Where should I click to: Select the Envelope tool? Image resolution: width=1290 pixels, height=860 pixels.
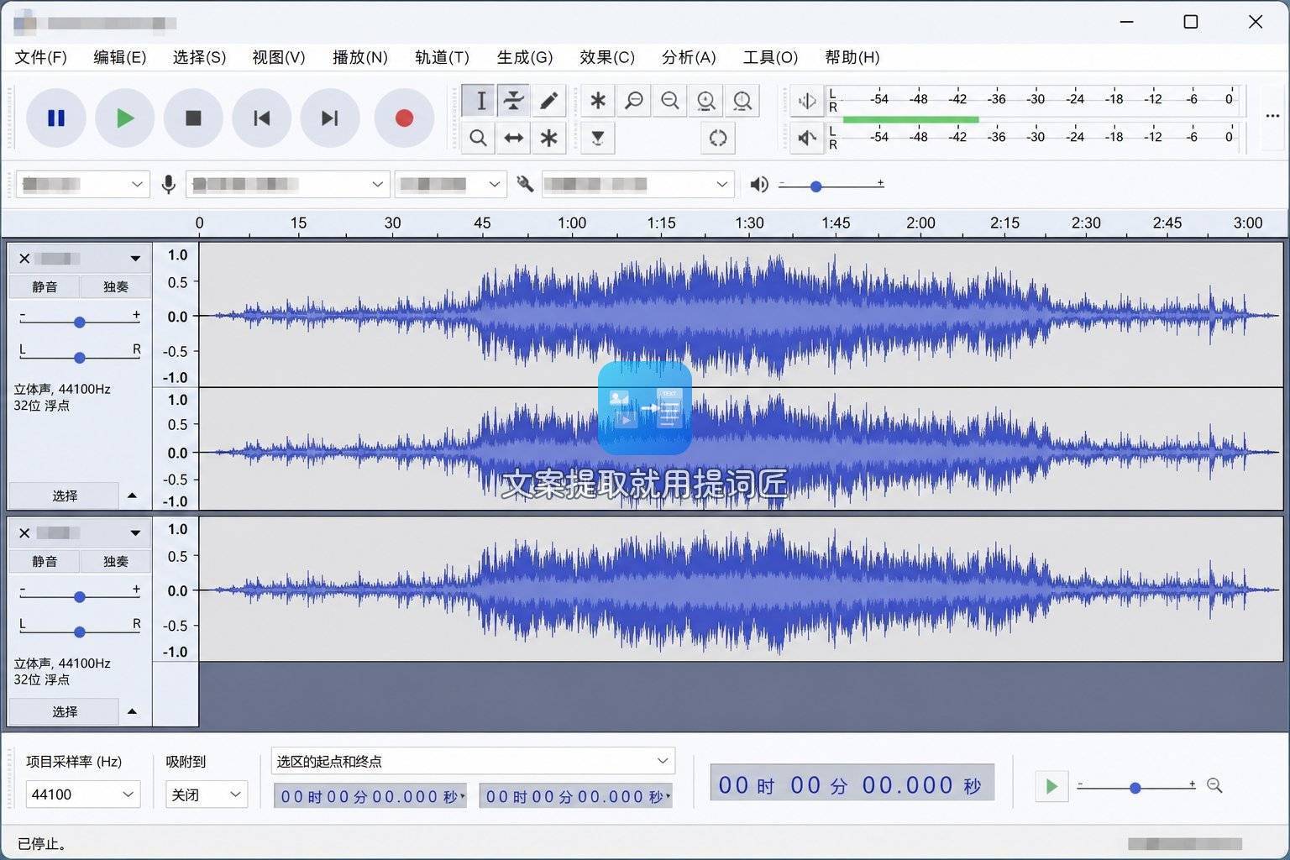[514, 101]
